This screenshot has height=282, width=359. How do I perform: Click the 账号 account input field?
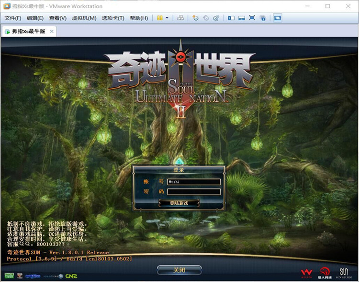(x=194, y=182)
